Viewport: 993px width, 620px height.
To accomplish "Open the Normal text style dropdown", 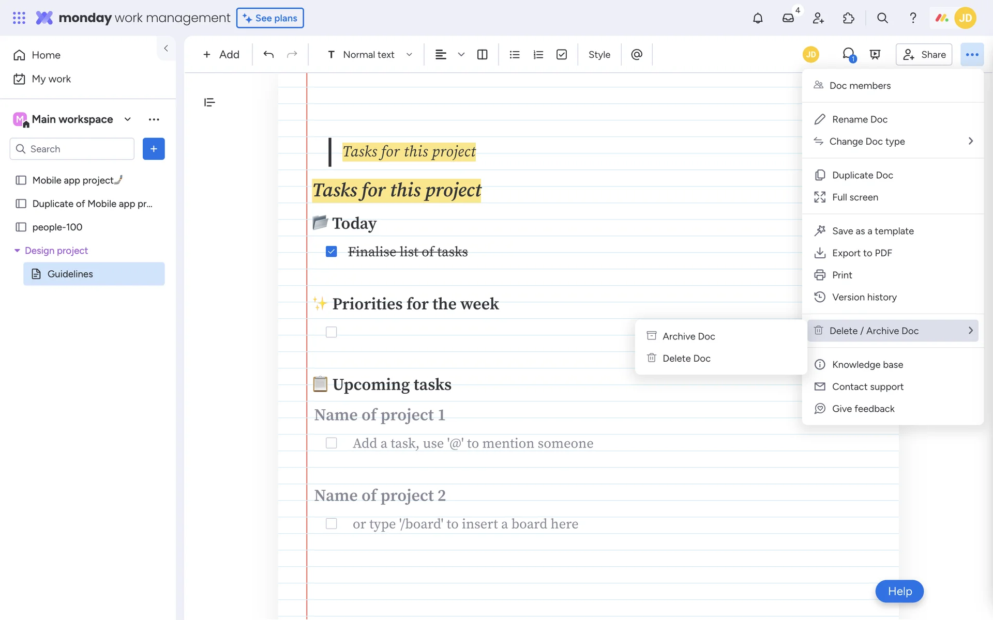I will (x=370, y=54).
